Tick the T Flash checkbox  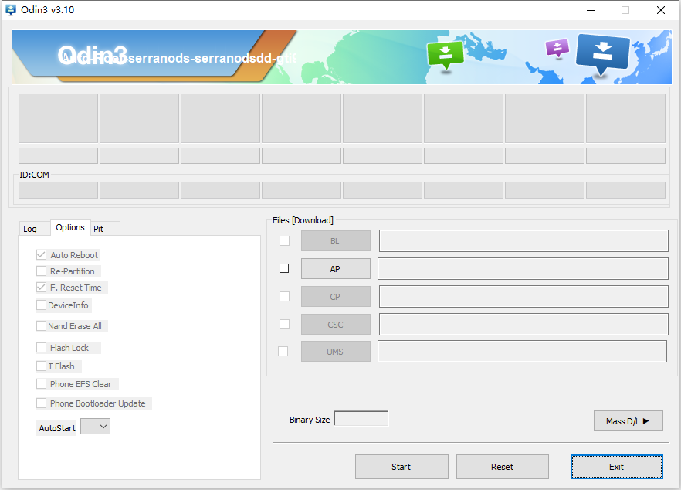pos(42,366)
